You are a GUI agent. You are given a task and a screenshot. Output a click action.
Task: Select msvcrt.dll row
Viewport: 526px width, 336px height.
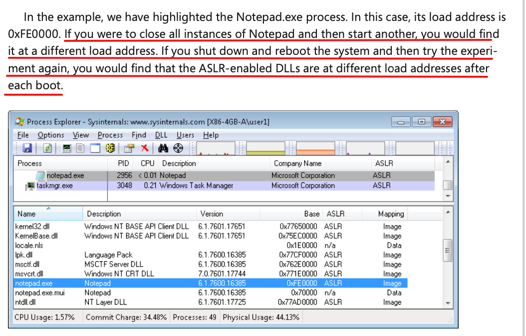(x=211, y=274)
